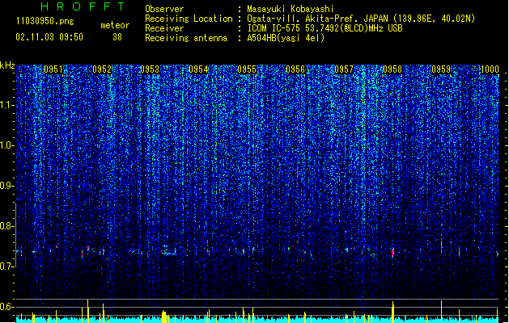This screenshot has width=509, height=323.
Task: Click the meteor label
Action: [115, 25]
